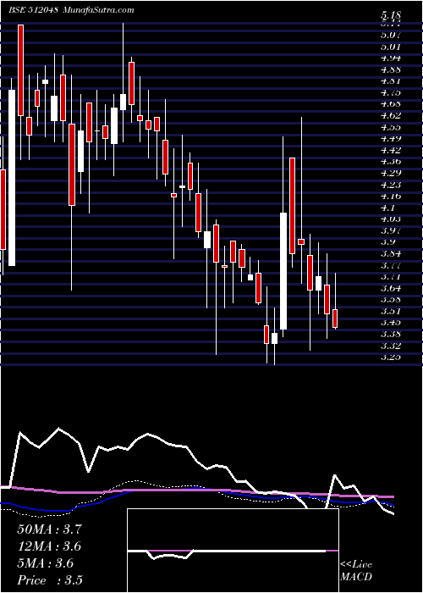Select the 5.18 top price label

pos(391,15)
